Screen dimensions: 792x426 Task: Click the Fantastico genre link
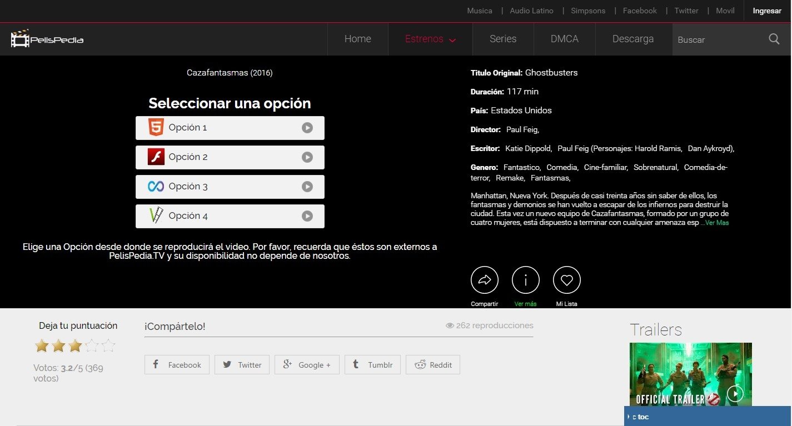point(521,167)
